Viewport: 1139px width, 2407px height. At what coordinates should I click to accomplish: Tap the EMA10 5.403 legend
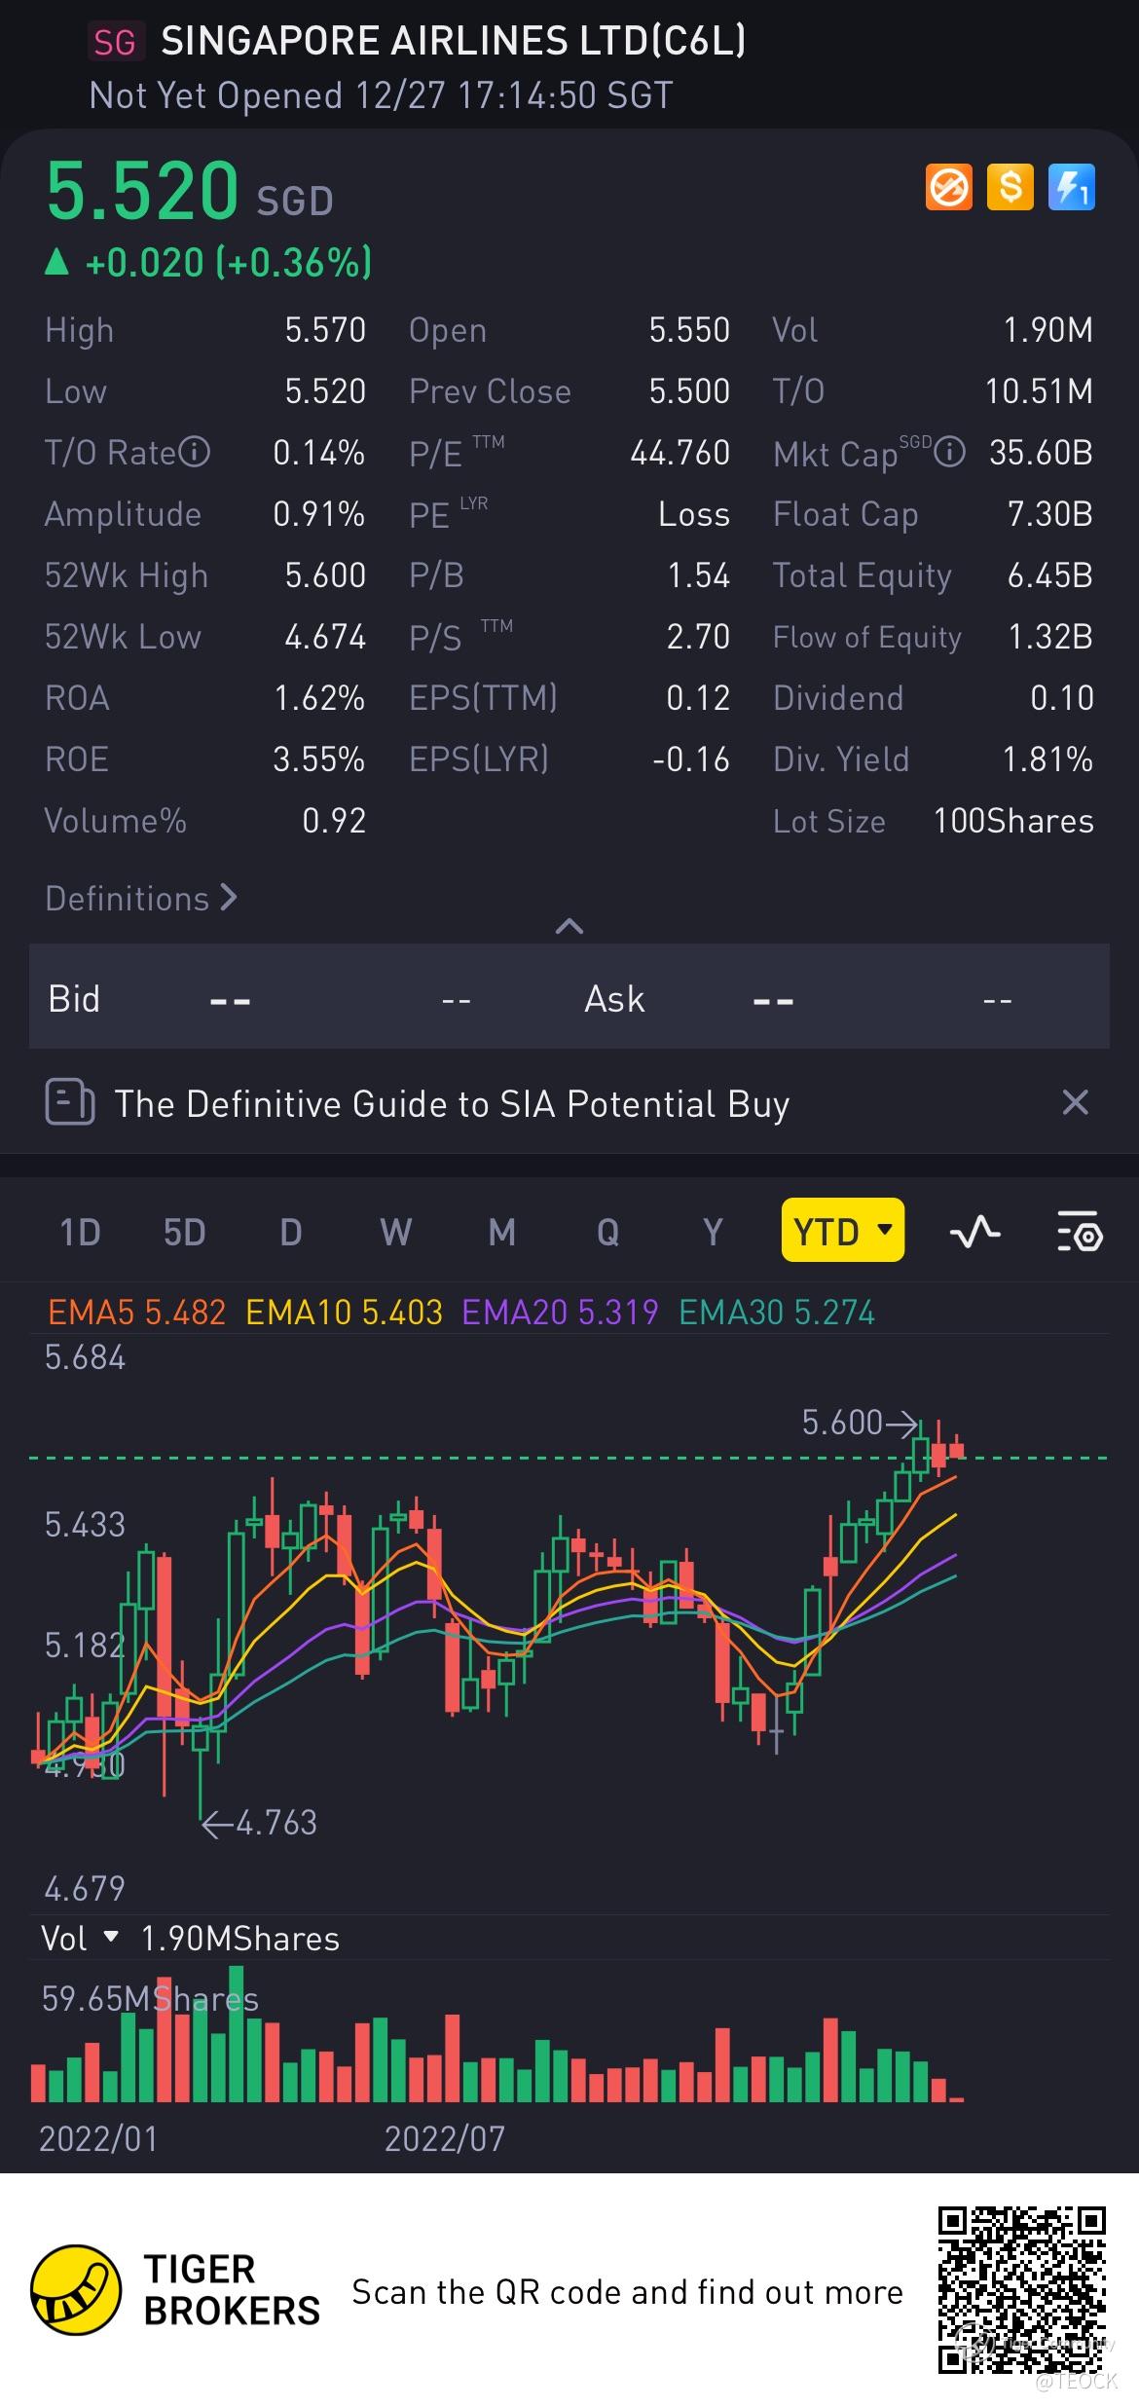tap(344, 1313)
